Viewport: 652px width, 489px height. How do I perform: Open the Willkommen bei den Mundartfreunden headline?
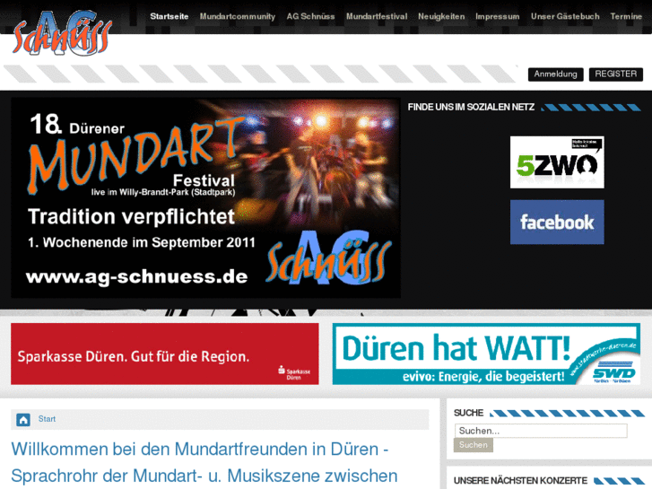[x=204, y=462]
